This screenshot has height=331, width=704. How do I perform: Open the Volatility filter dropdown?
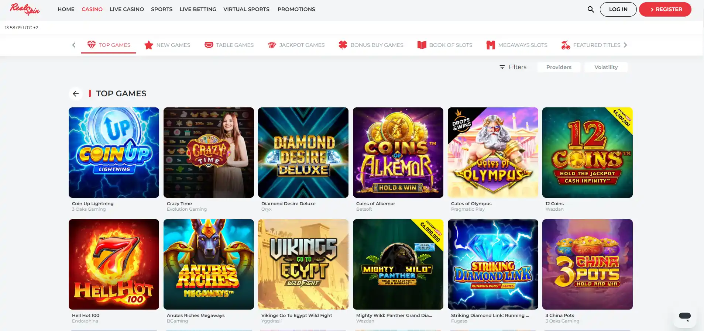606,67
